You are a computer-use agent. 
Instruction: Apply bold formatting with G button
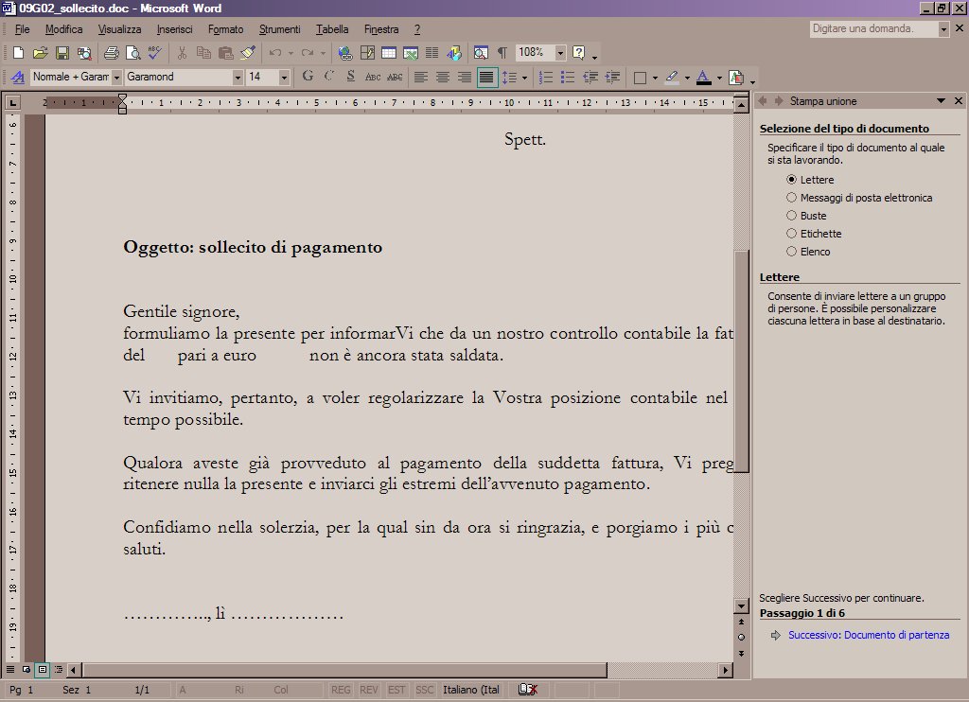[307, 77]
